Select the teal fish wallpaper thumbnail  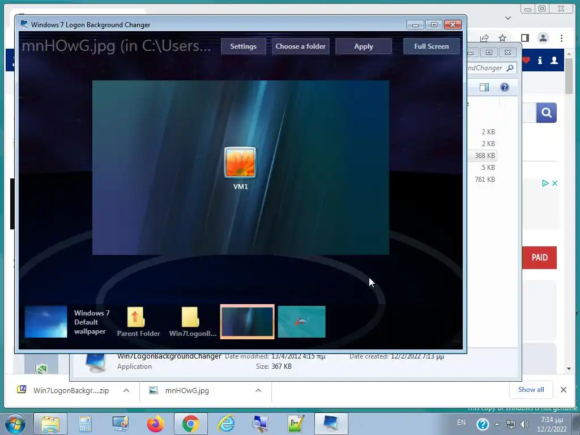[x=301, y=322]
